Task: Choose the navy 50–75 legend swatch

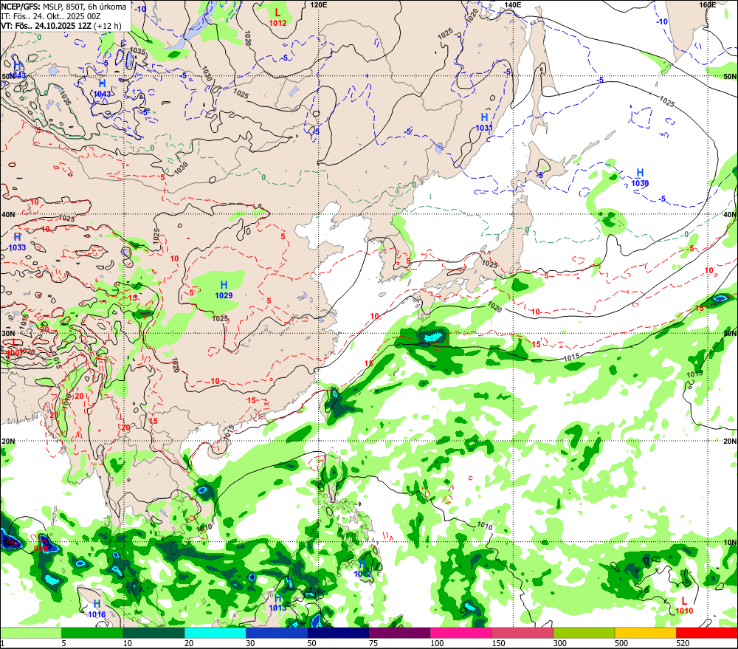Action: [338, 633]
